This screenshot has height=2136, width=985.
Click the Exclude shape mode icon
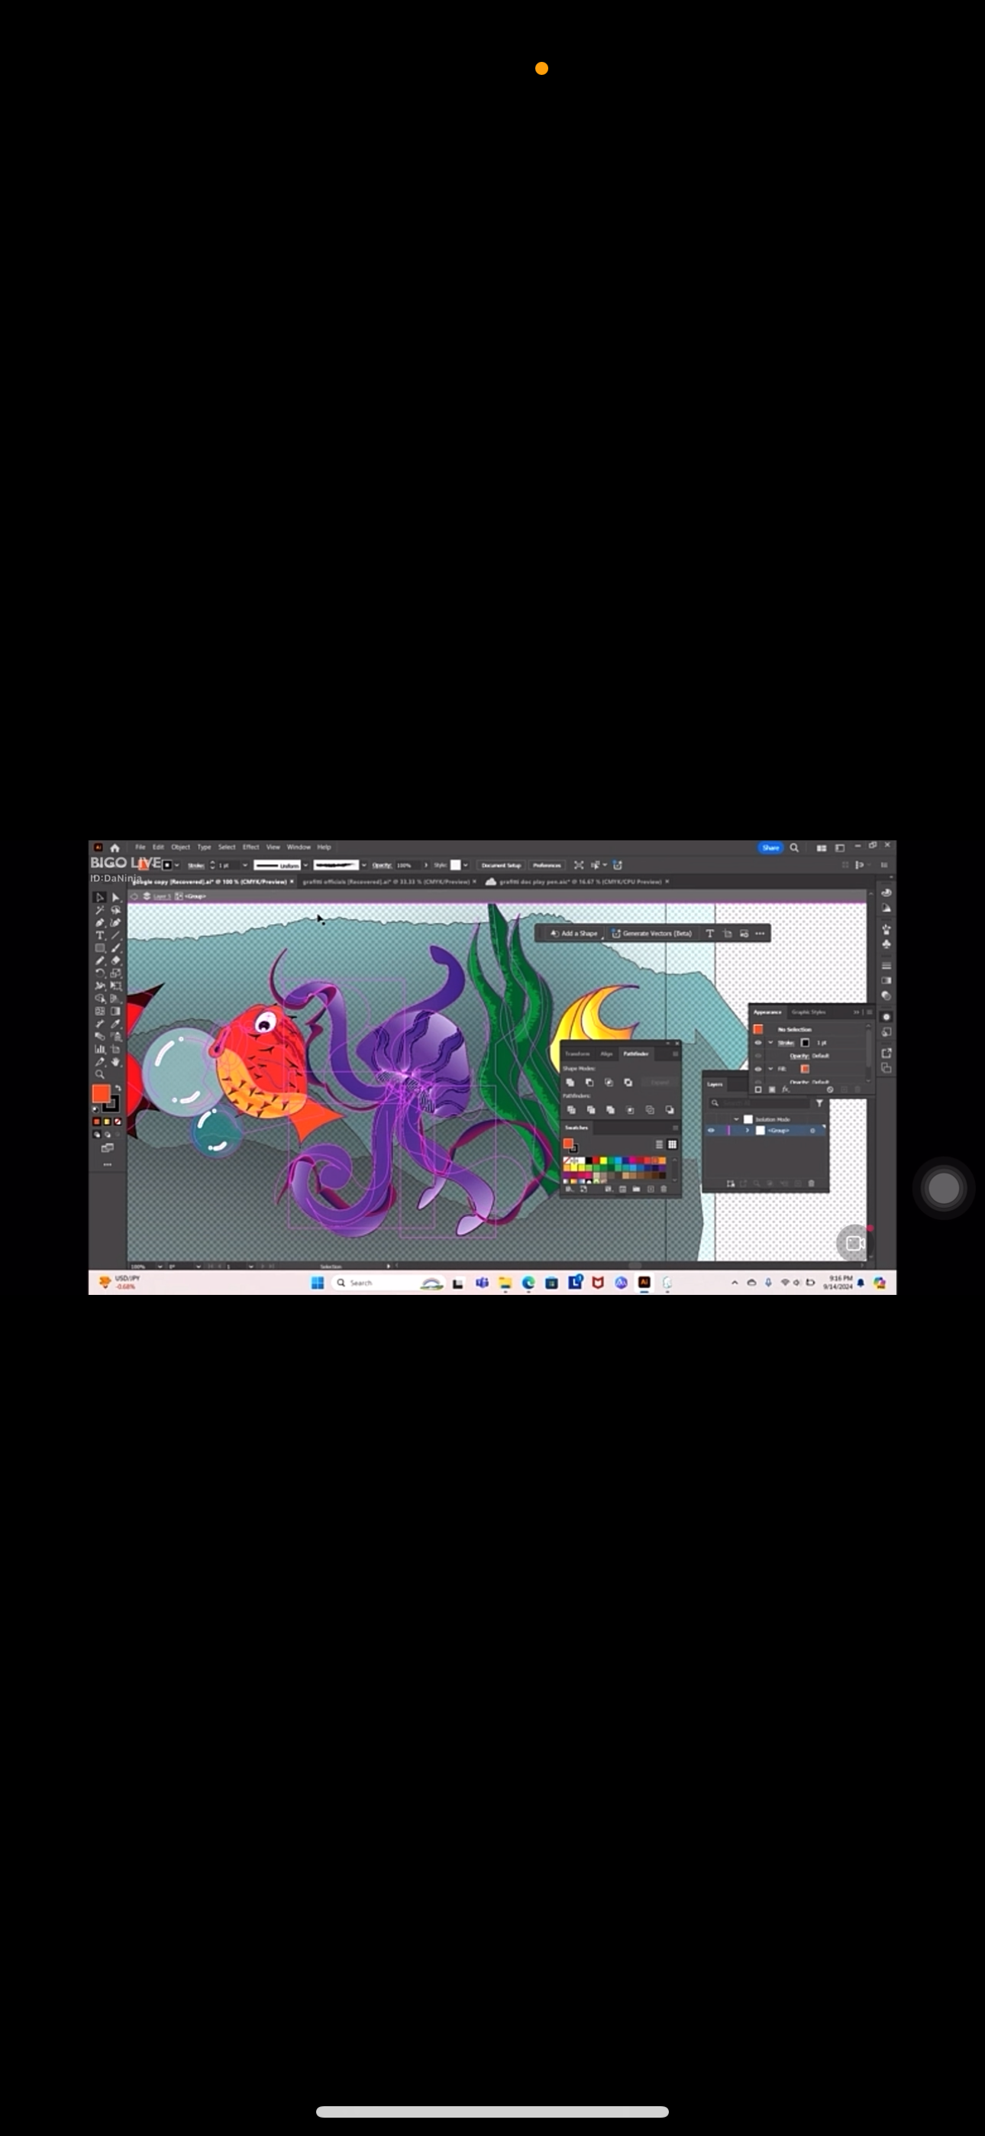(628, 1083)
